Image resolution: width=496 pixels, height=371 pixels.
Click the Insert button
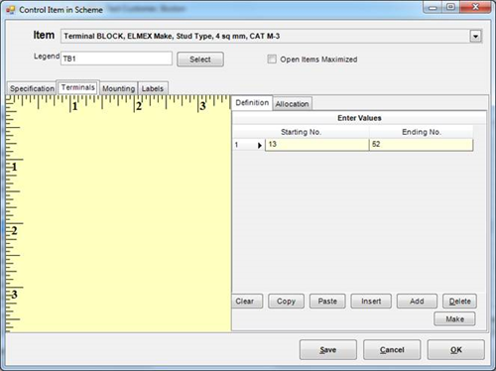click(371, 302)
